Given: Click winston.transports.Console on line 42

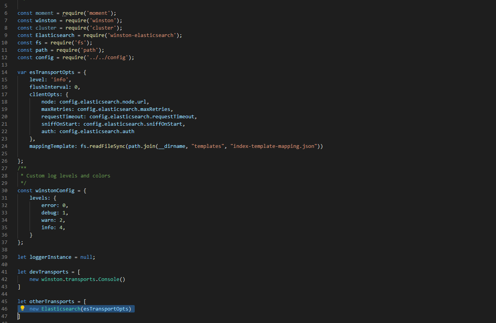Looking at the screenshot, I should 81,279.
